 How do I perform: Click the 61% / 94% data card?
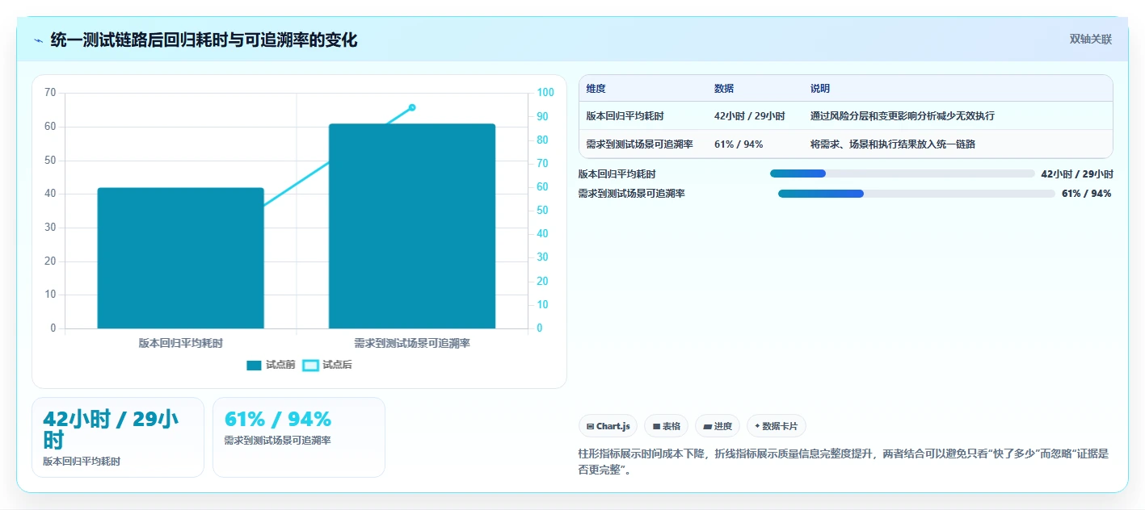pos(299,437)
